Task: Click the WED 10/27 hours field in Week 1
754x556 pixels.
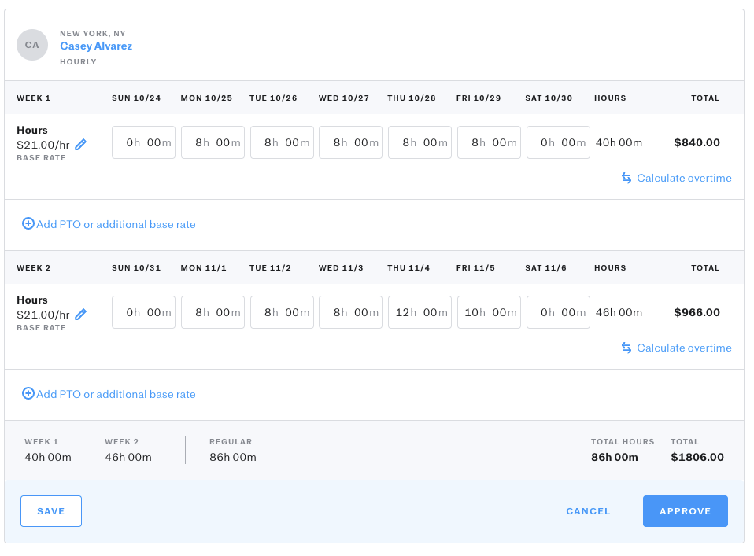Action: pos(350,142)
